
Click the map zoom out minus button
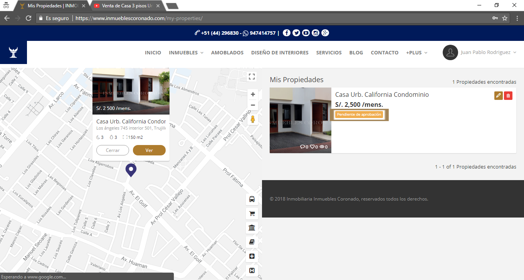pos(253,105)
